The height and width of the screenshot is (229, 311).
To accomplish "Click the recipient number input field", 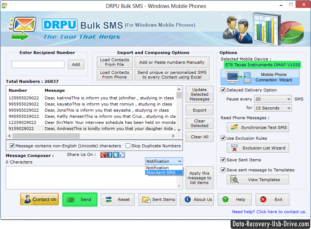I will [38, 64].
